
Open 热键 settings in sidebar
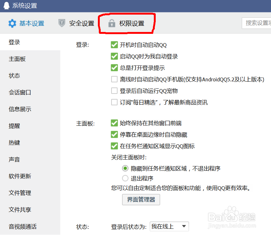30,142
